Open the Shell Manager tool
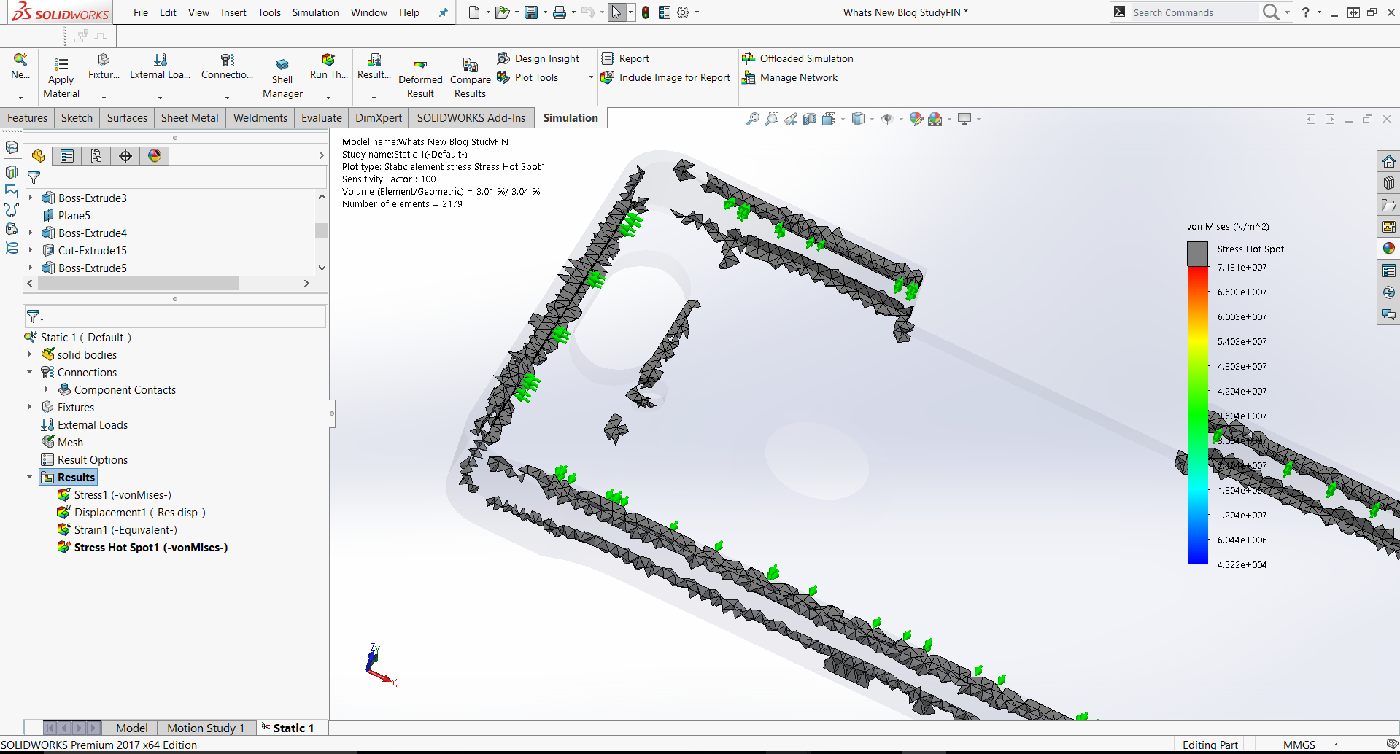The image size is (1400, 754). [282, 65]
